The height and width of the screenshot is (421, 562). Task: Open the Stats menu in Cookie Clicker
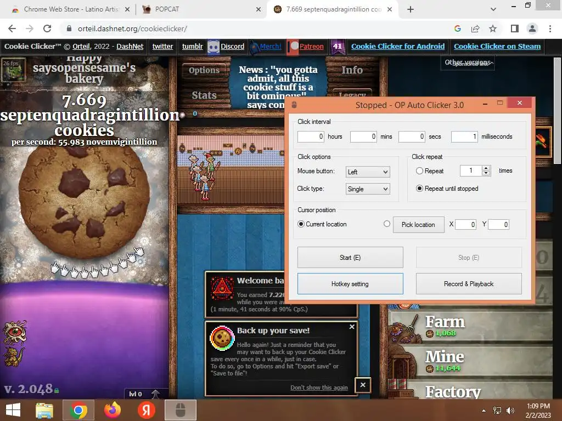tap(204, 95)
